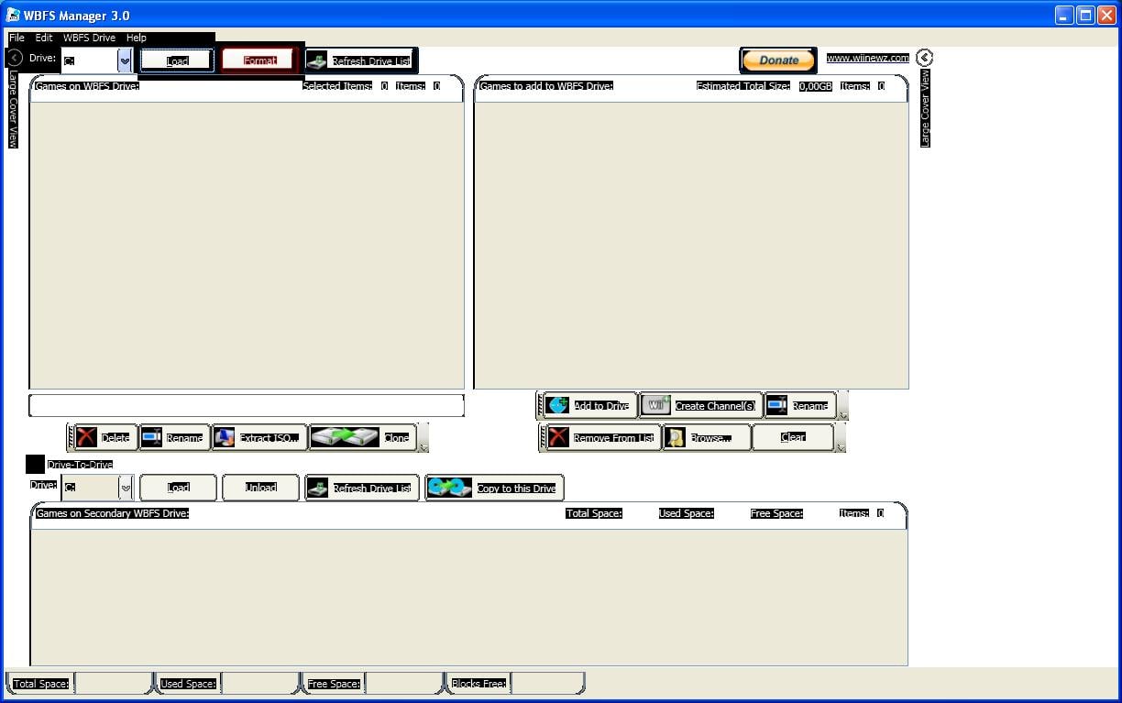The height and width of the screenshot is (703, 1122).
Task: Click the Unload button
Action: (x=260, y=488)
